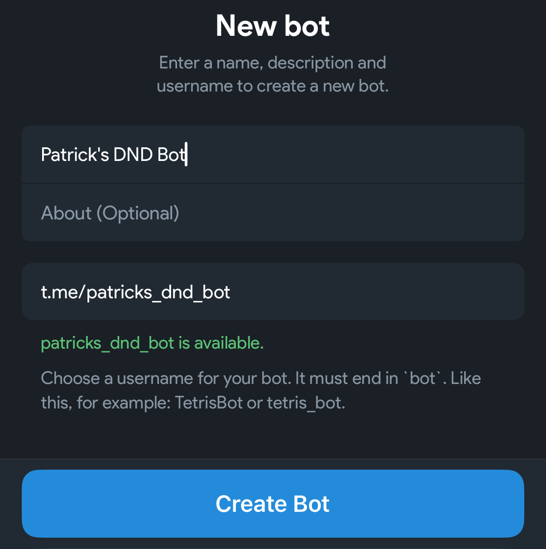Click the word "available" in green status
The width and height of the screenshot is (546, 549).
[229, 343]
